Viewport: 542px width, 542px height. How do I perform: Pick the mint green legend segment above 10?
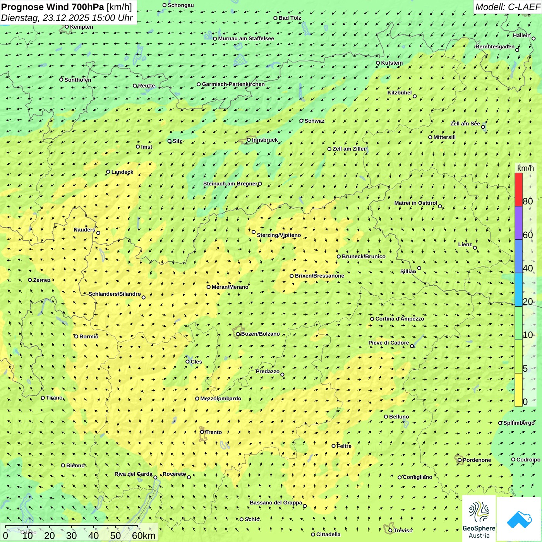click(x=518, y=323)
